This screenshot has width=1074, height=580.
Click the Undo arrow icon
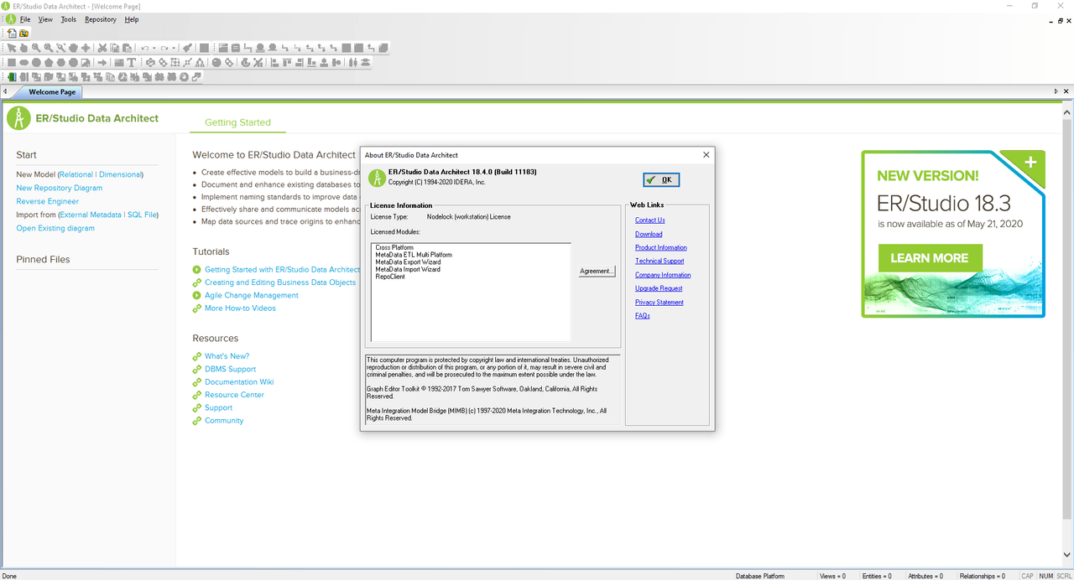point(145,48)
